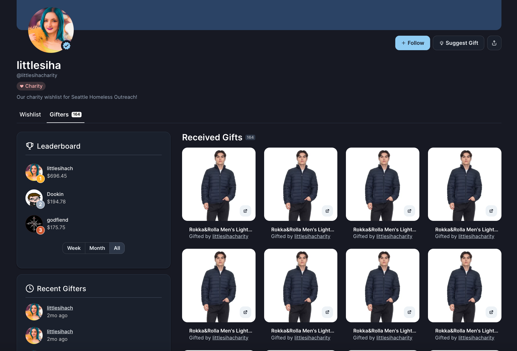Open external link on first jacket gift
The image size is (517, 351).
tap(245, 211)
